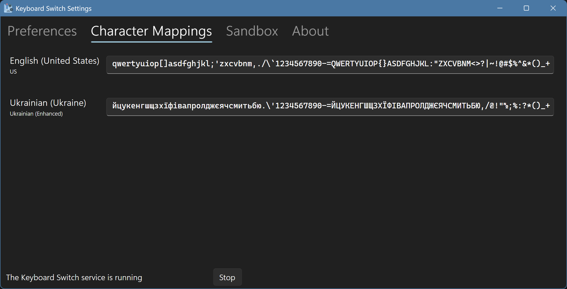Click the Ukrainian (Ukraine) mapping field
This screenshot has width=567, height=289.
pos(330,107)
